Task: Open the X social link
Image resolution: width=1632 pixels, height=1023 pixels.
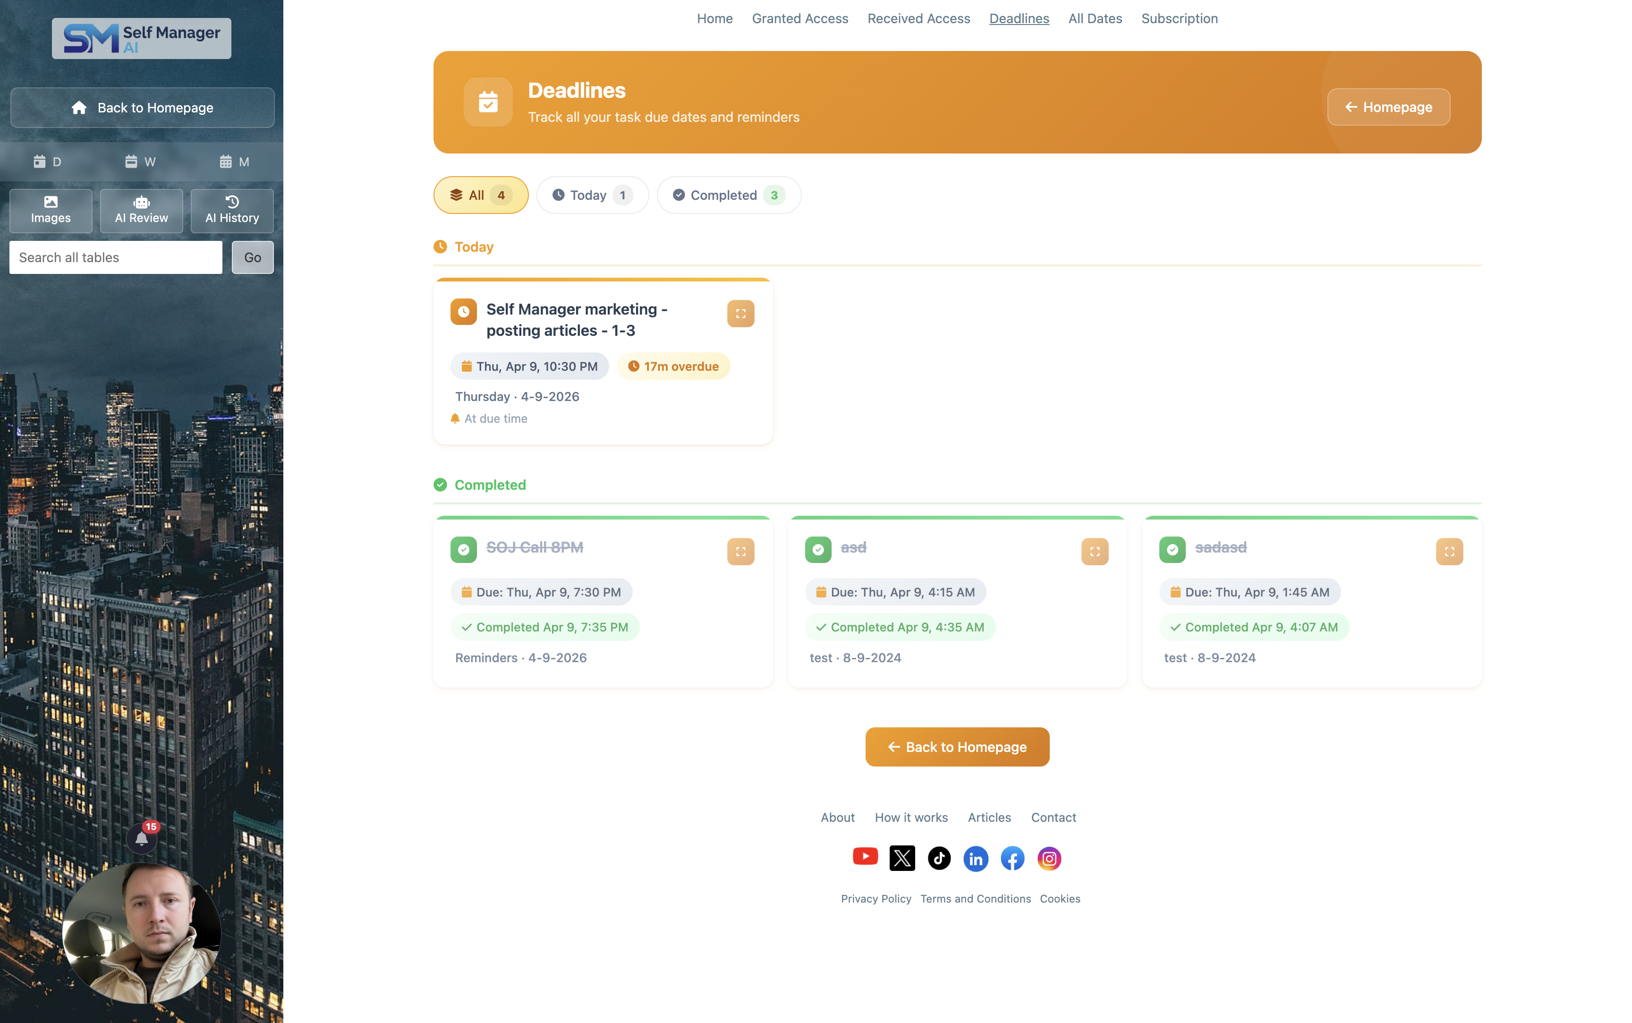Action: click(901, 858)
